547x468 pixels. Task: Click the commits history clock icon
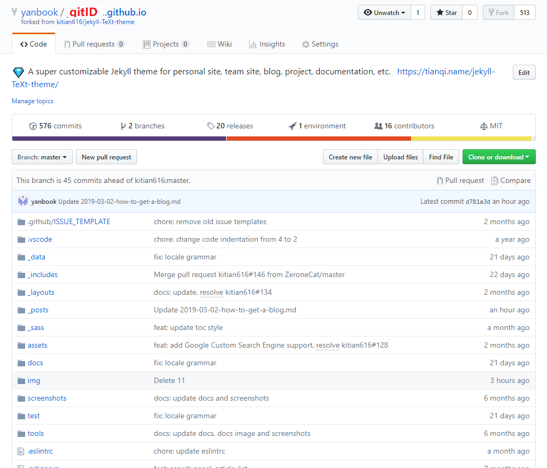(33, 126)
